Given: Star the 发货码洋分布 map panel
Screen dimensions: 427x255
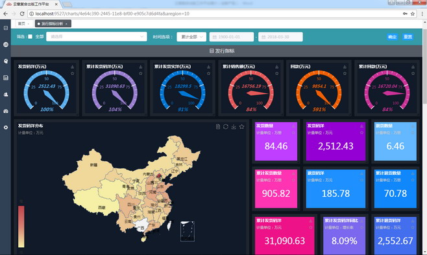Looking at the screenshot, I should point(241,127).
